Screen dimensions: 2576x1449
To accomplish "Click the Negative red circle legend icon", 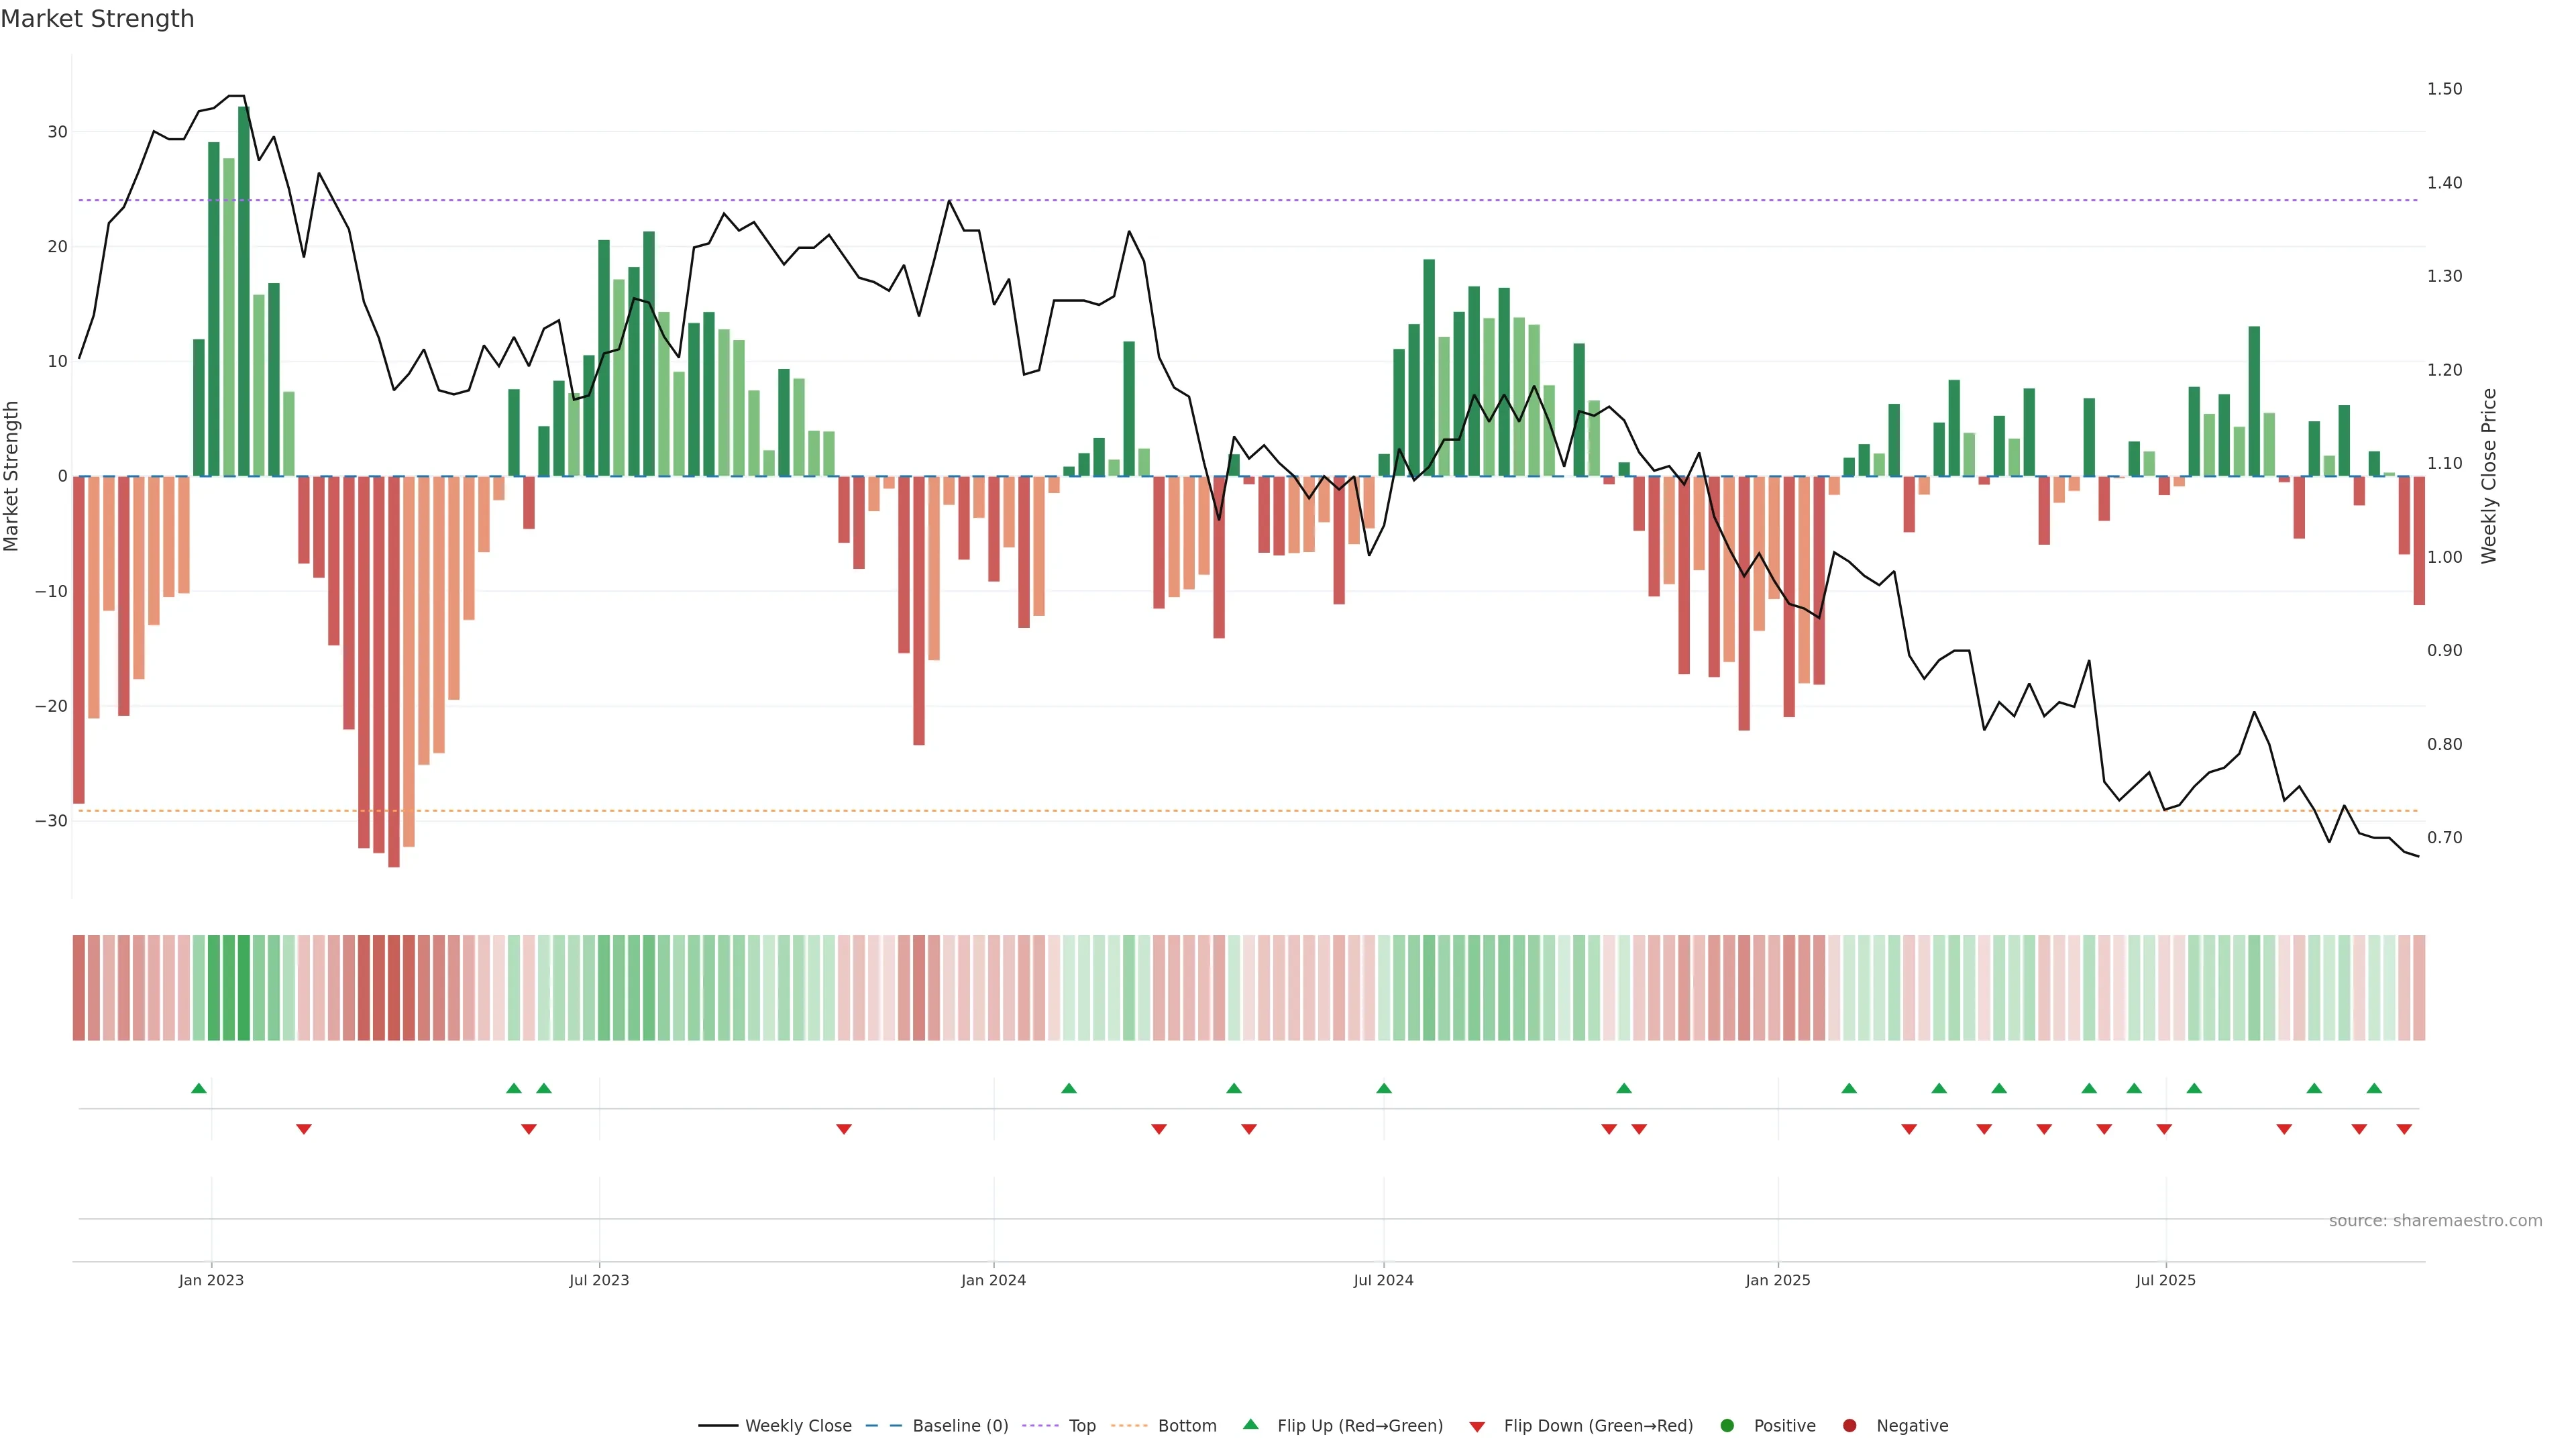I will coord(1849,1426).
